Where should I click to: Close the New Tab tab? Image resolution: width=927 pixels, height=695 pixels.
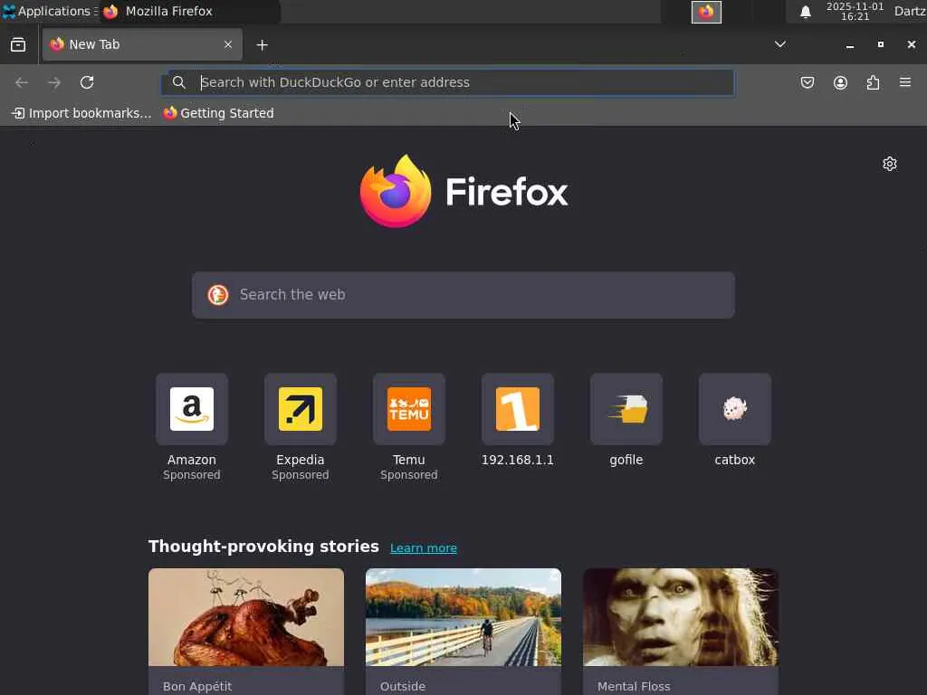coord(227,44)
